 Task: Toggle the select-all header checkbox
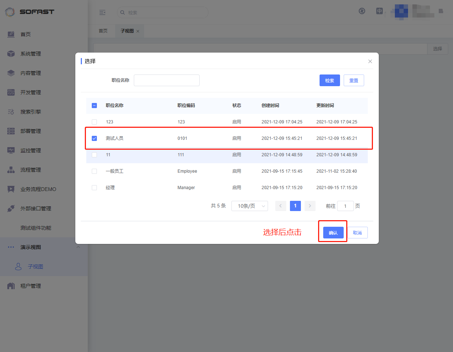[x=94, y=106]
